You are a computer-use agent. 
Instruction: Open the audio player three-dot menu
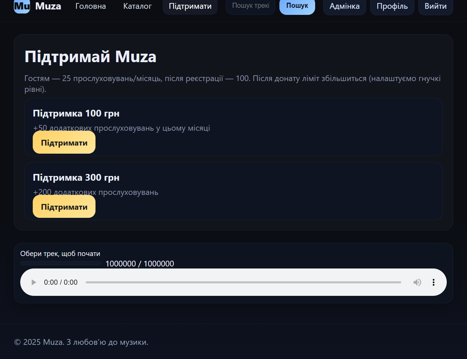[433, 282]
